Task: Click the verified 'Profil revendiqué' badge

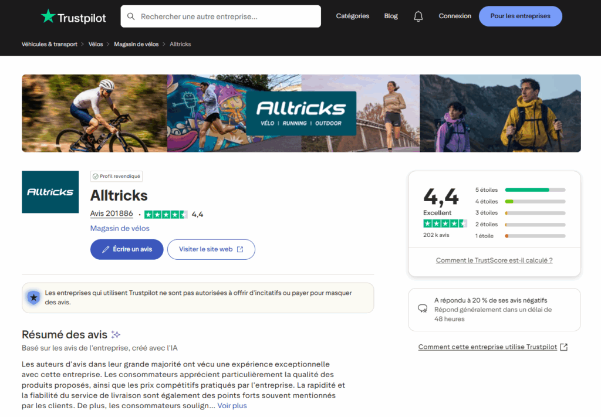Action: (x=116, y=176)
